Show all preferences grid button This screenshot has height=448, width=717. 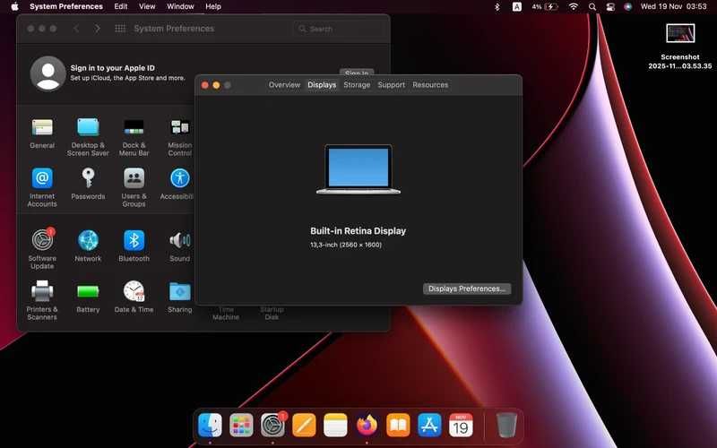(120, 29)
